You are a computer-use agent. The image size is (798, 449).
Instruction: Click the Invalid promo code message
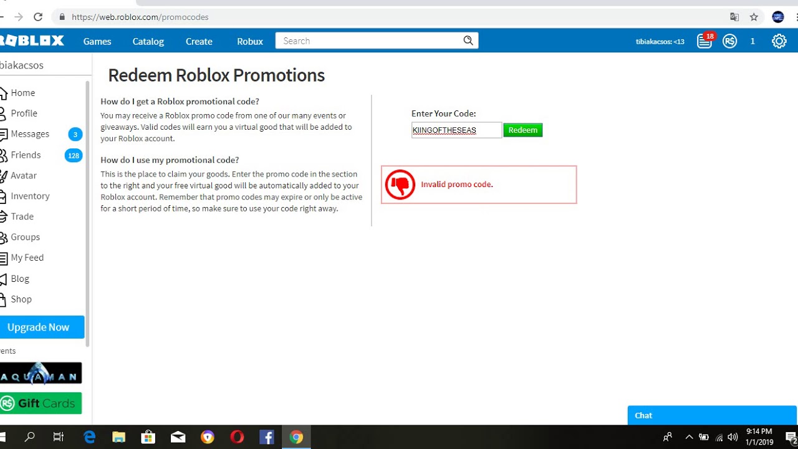point(457,185)
